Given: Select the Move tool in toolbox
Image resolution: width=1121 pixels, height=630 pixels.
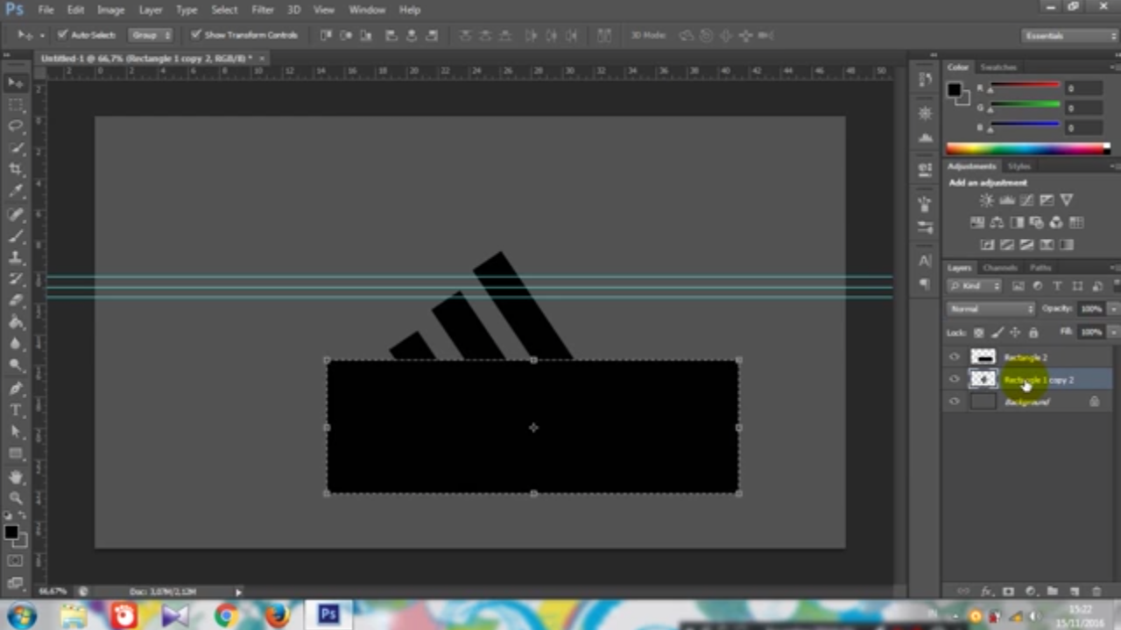Looking at the screenshot, I should click(x=16, y=83).
